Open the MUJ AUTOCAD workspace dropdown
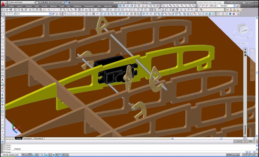The height and width of the screenshot is (157, 259). [x=20, y=2]
